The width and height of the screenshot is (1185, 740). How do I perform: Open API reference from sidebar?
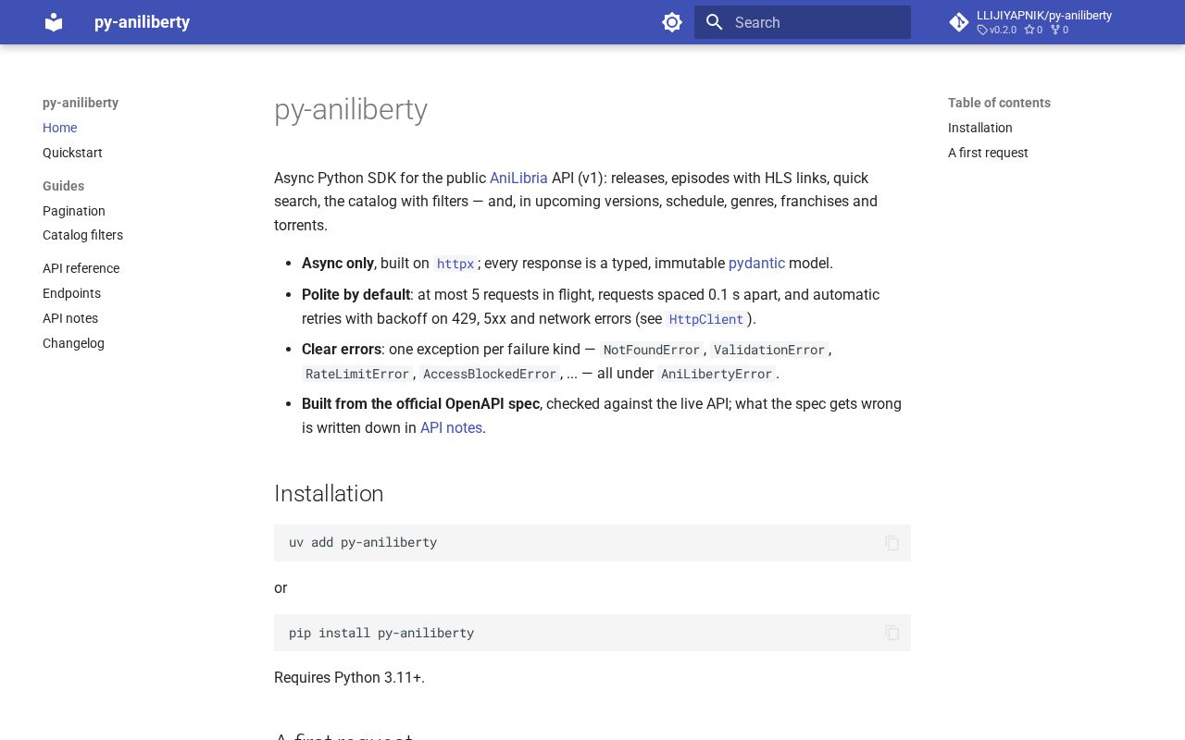coord(81,268)
